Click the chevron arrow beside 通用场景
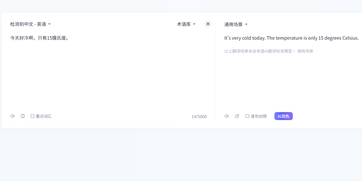This screenshot has width=362, height=181. click(x=246, y=24)
